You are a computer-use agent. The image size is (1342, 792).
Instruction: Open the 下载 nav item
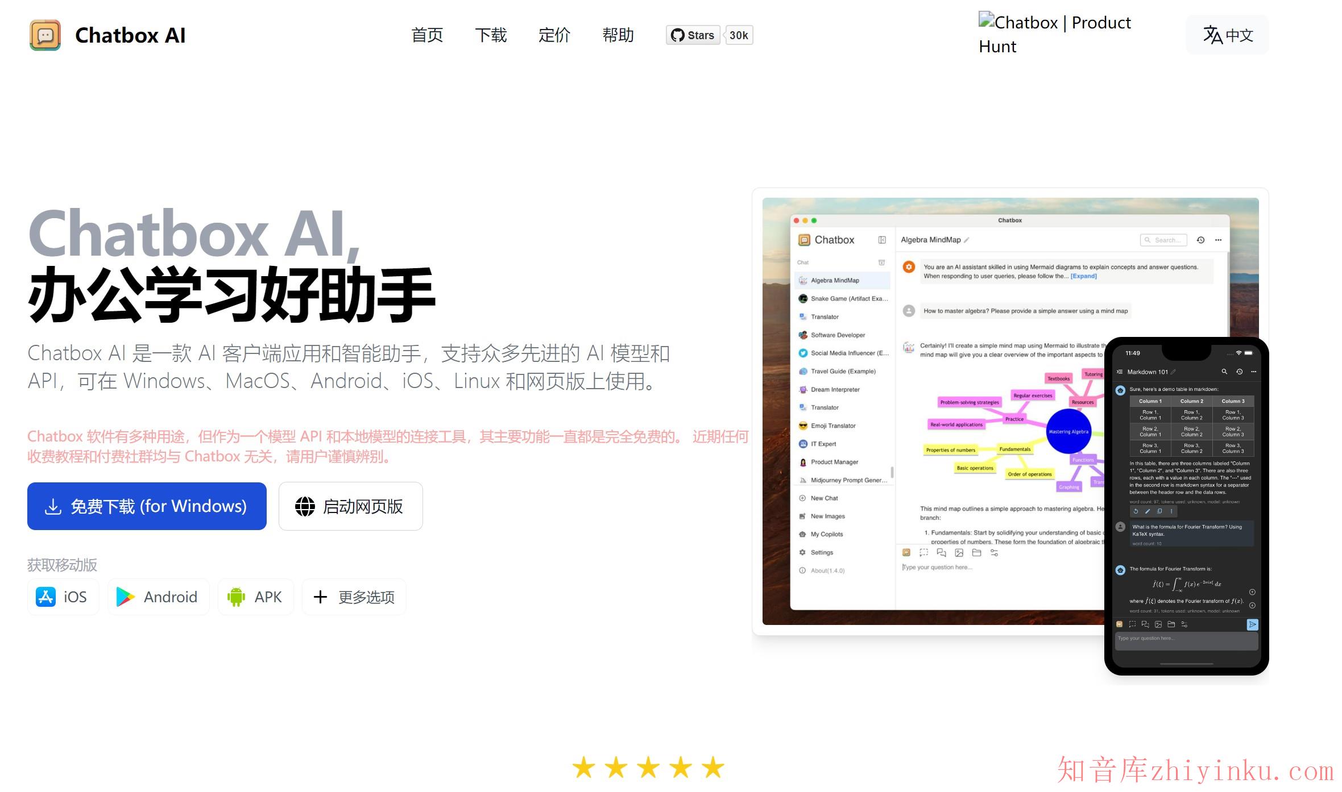point(491,35)
